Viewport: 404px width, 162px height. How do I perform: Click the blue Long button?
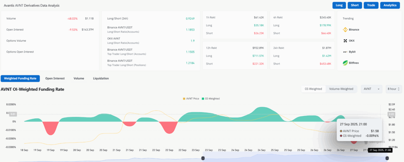click(339, 6)
